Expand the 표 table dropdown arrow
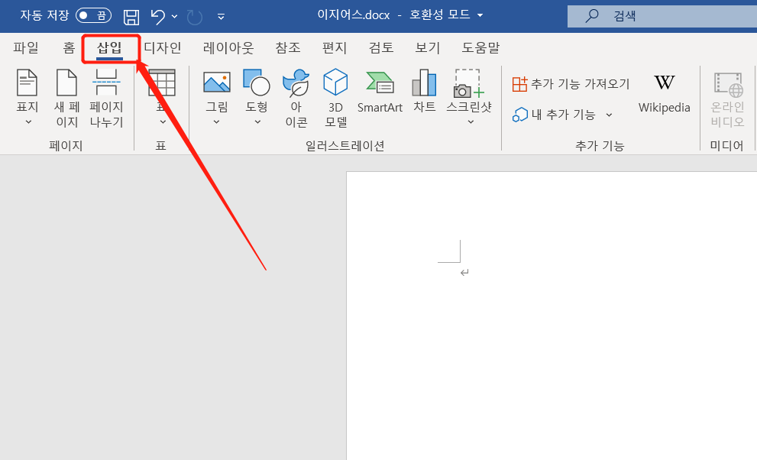 click(163, 122)
